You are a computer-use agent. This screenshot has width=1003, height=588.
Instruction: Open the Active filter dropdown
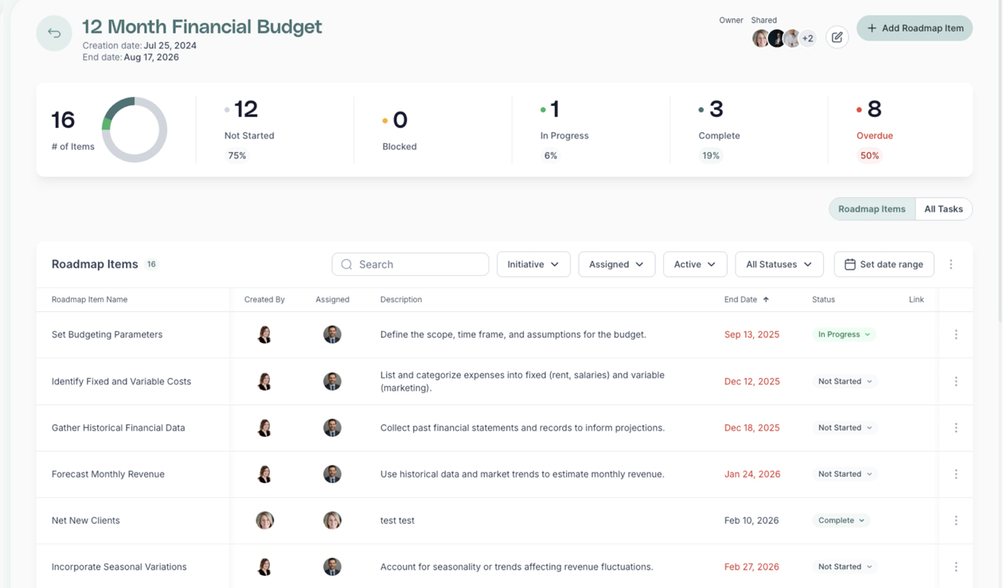tap(695, 264)
